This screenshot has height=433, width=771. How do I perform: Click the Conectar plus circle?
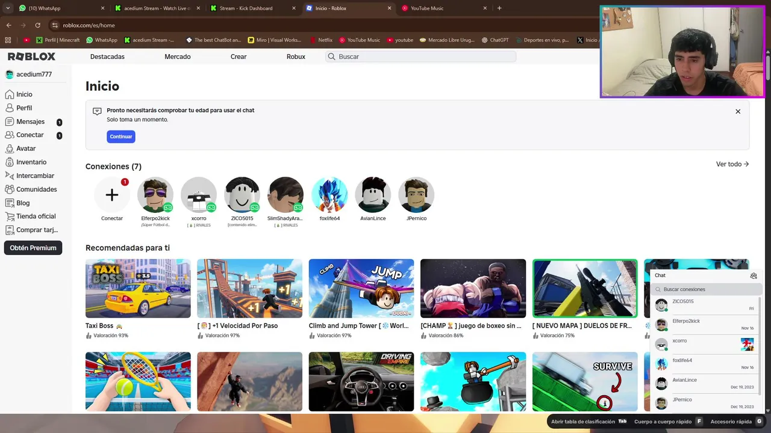112,195
